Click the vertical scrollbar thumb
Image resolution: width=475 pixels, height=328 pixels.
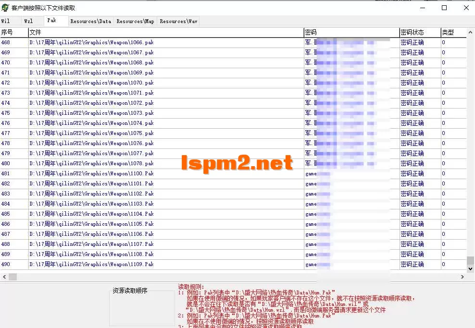point(470,260)
